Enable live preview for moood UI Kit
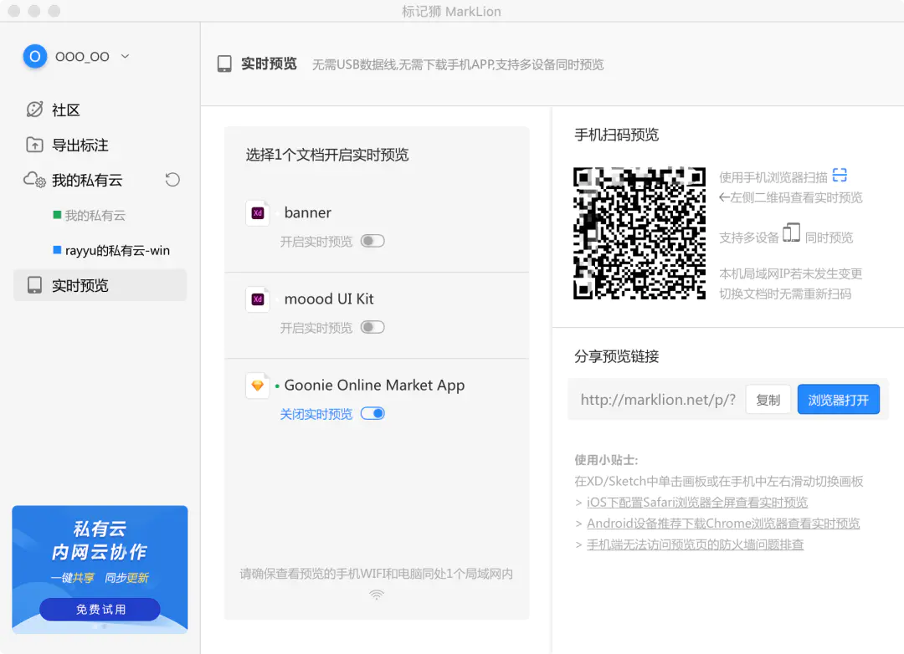Screen dimensions: 904x654 click(372, 327)
